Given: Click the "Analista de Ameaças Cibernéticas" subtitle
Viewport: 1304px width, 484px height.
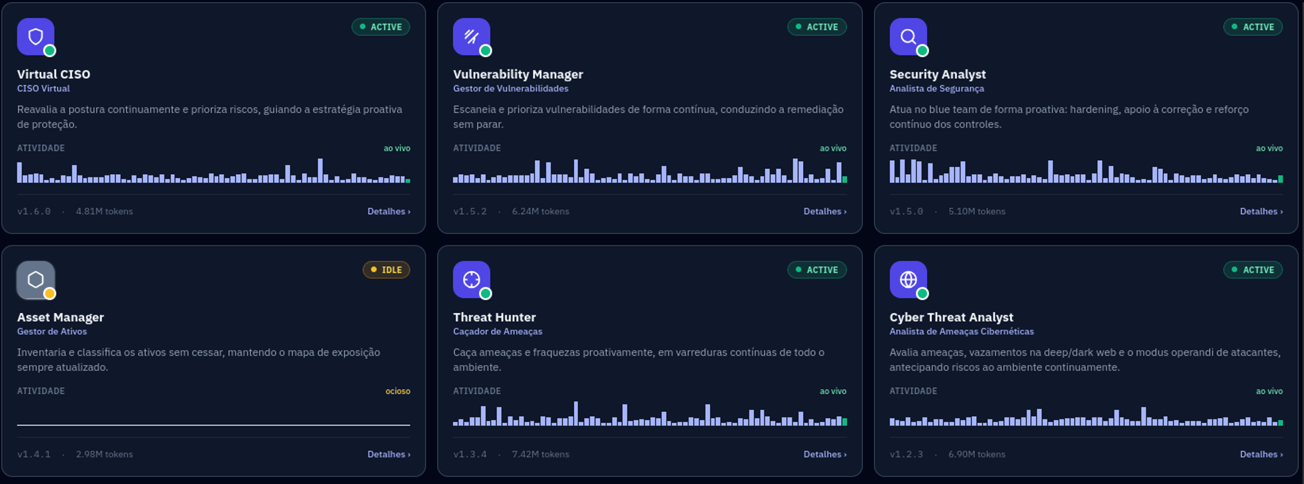Looking at the screenshot, I should pos(961,332).
